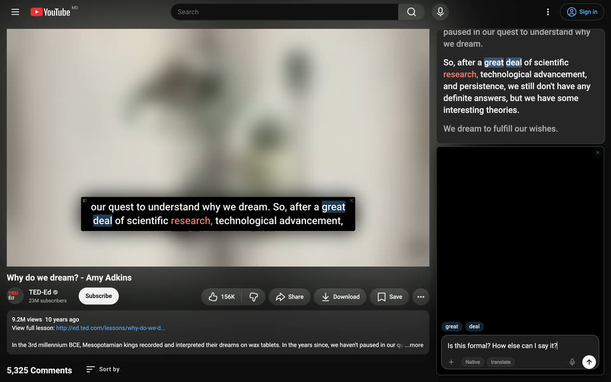Click into the chat question text box

point(520,346)
